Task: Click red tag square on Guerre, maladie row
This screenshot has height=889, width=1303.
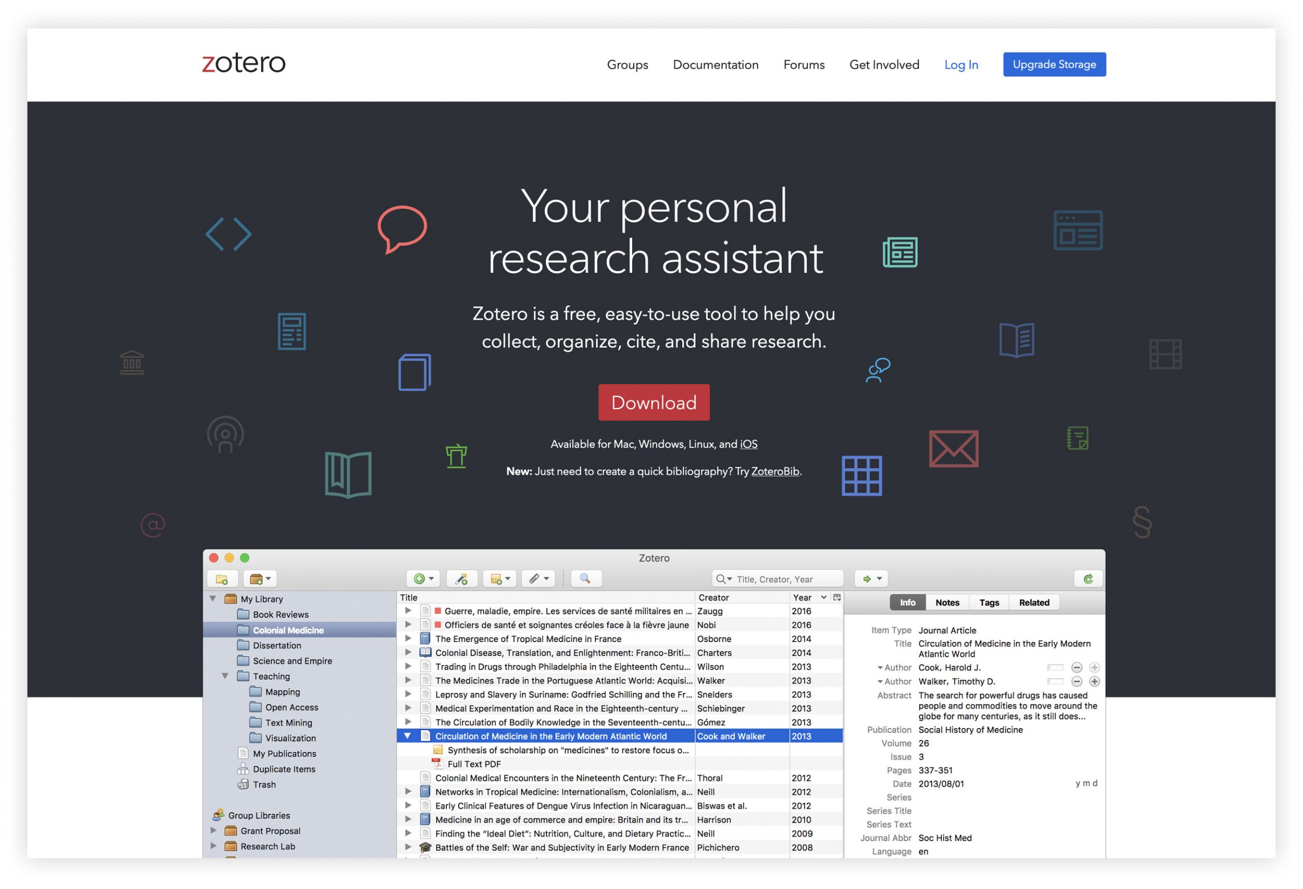Action: point(438,611)
